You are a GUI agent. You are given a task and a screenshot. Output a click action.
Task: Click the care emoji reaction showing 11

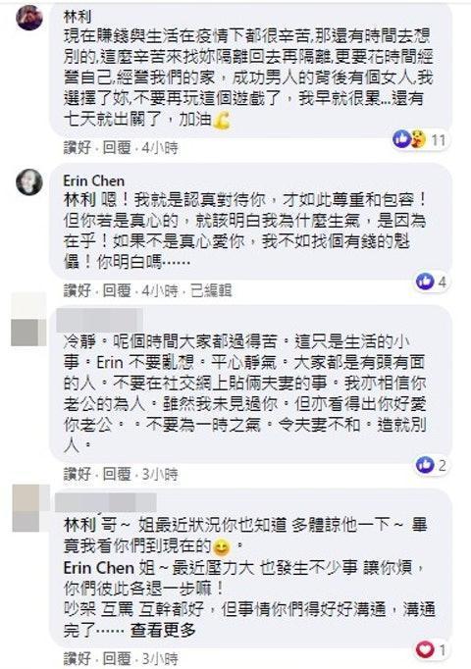[x=419, y=139]
